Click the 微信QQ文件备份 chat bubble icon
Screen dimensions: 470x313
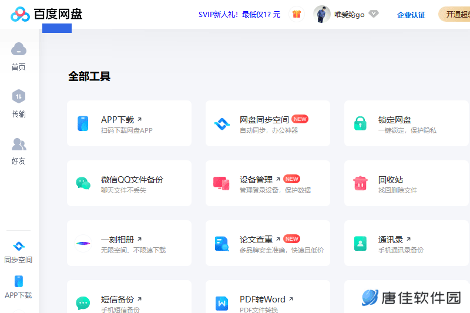(x=83, y=183)
